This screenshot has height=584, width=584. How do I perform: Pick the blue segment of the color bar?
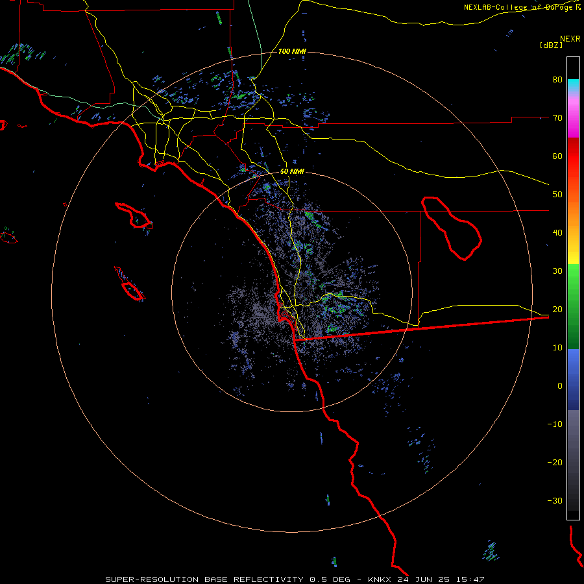573,380
